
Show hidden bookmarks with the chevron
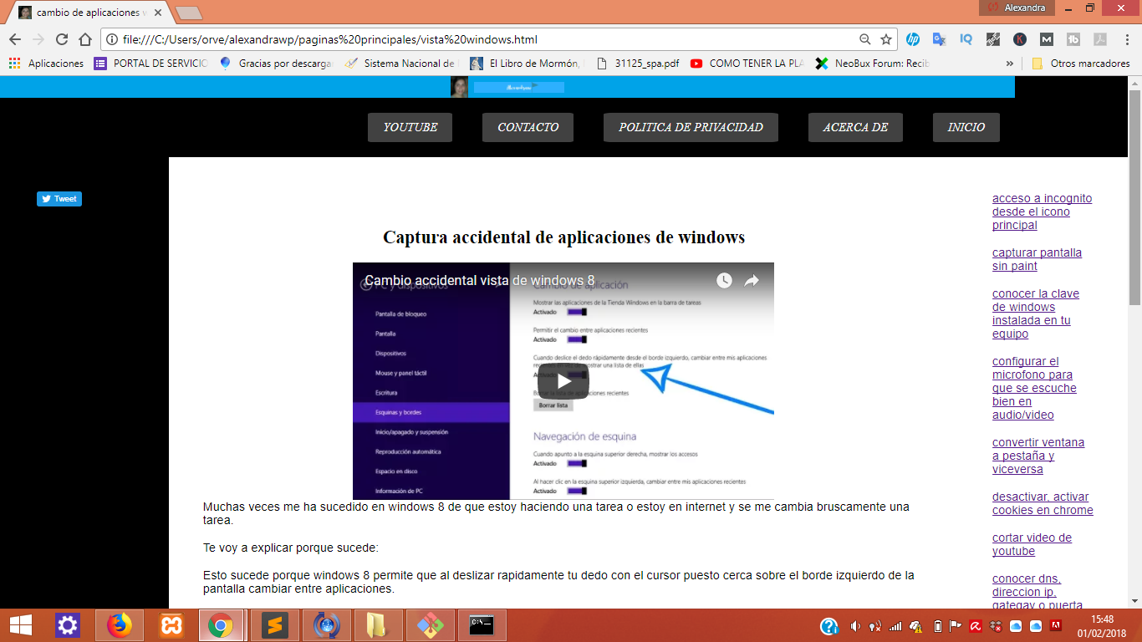click(x=1010, y=63)
